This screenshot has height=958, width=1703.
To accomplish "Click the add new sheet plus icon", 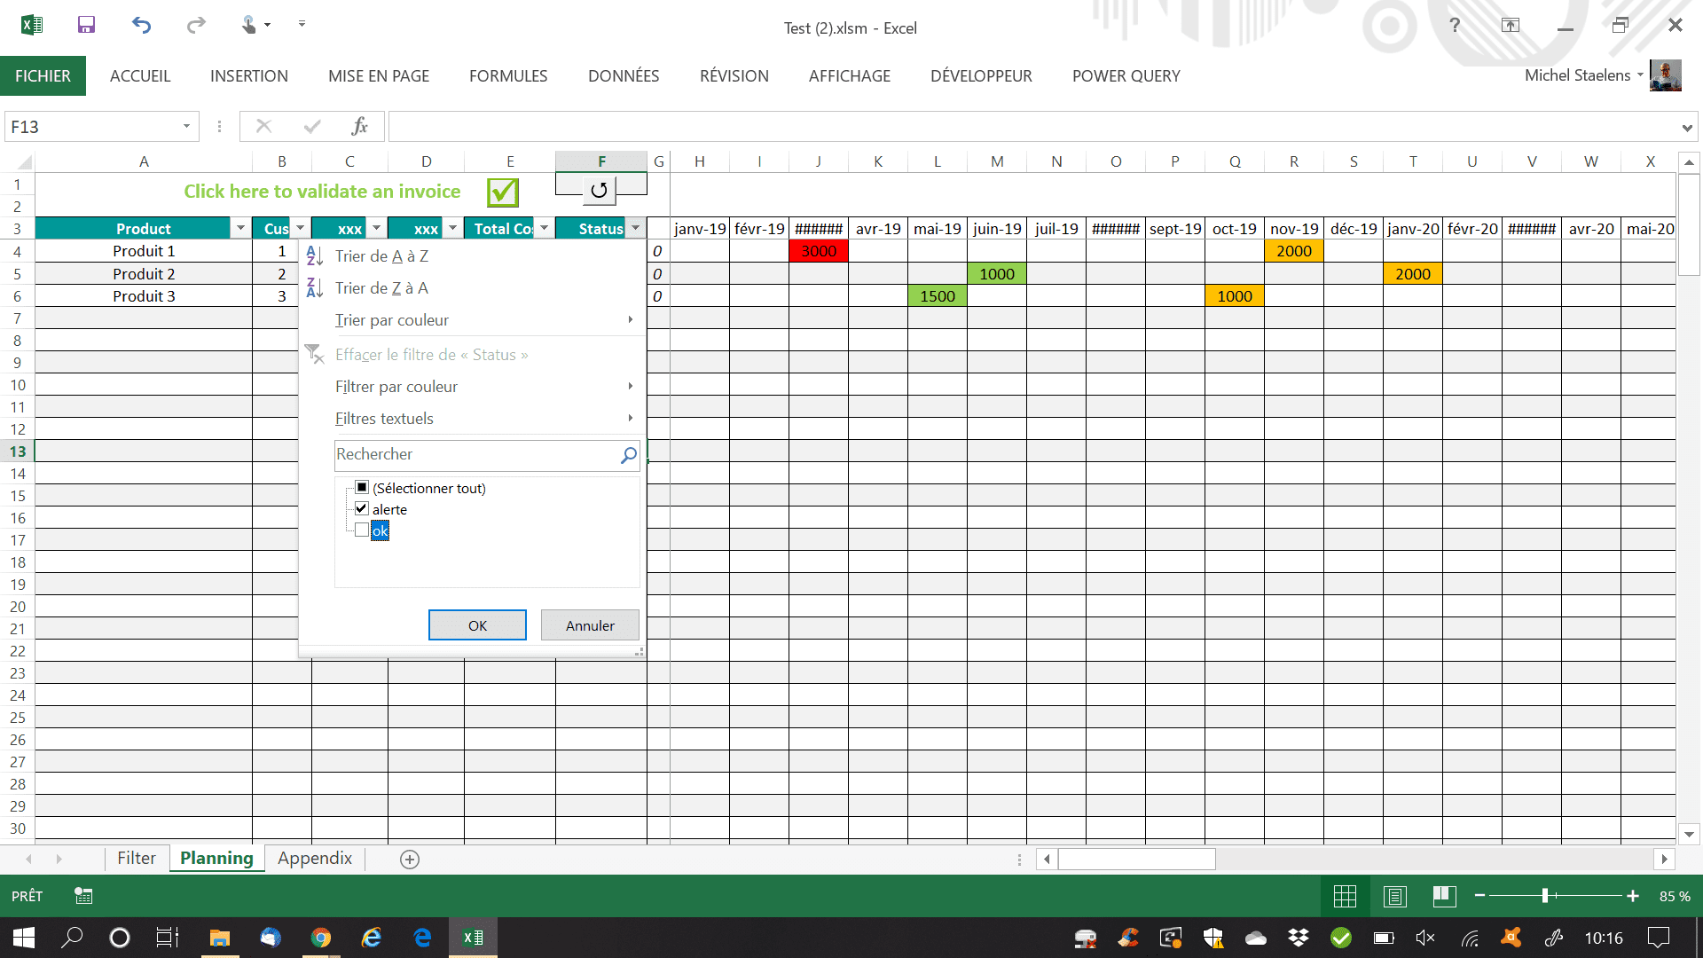I will click(x=410, y=859).
